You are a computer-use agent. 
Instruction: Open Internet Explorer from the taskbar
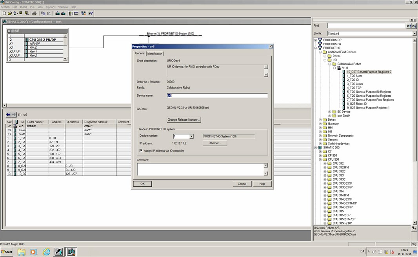46,252
